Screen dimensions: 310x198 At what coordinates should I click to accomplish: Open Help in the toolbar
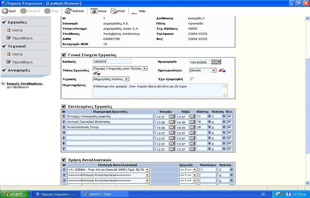(142, 11)
